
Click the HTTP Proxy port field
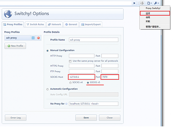(x=110, y=56)
